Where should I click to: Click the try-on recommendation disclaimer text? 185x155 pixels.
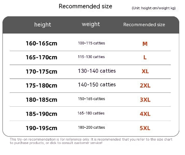91,141
